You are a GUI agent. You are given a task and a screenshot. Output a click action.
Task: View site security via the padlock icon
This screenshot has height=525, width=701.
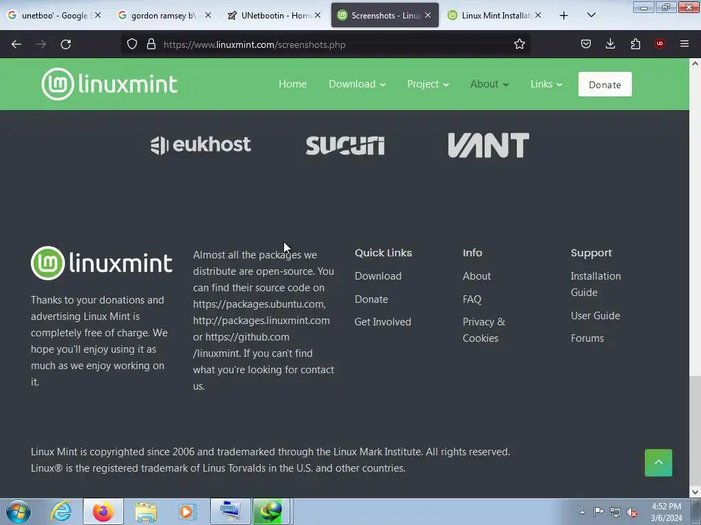pos(151,44)
